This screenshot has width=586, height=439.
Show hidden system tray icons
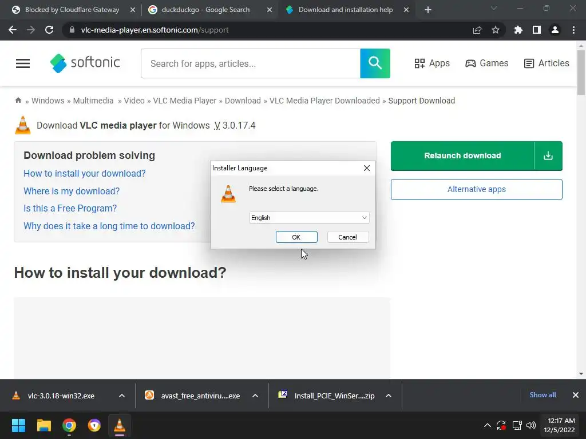488,425
